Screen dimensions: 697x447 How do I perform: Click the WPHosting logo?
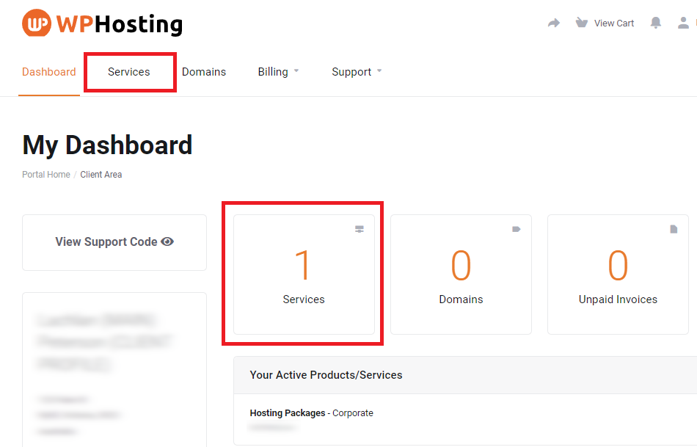tap(102, 23)
